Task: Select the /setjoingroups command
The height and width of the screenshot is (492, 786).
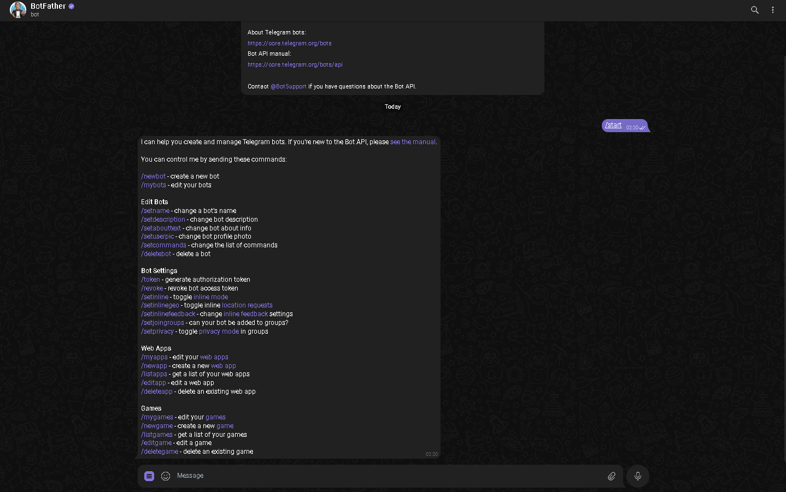Action: point(163,323)
